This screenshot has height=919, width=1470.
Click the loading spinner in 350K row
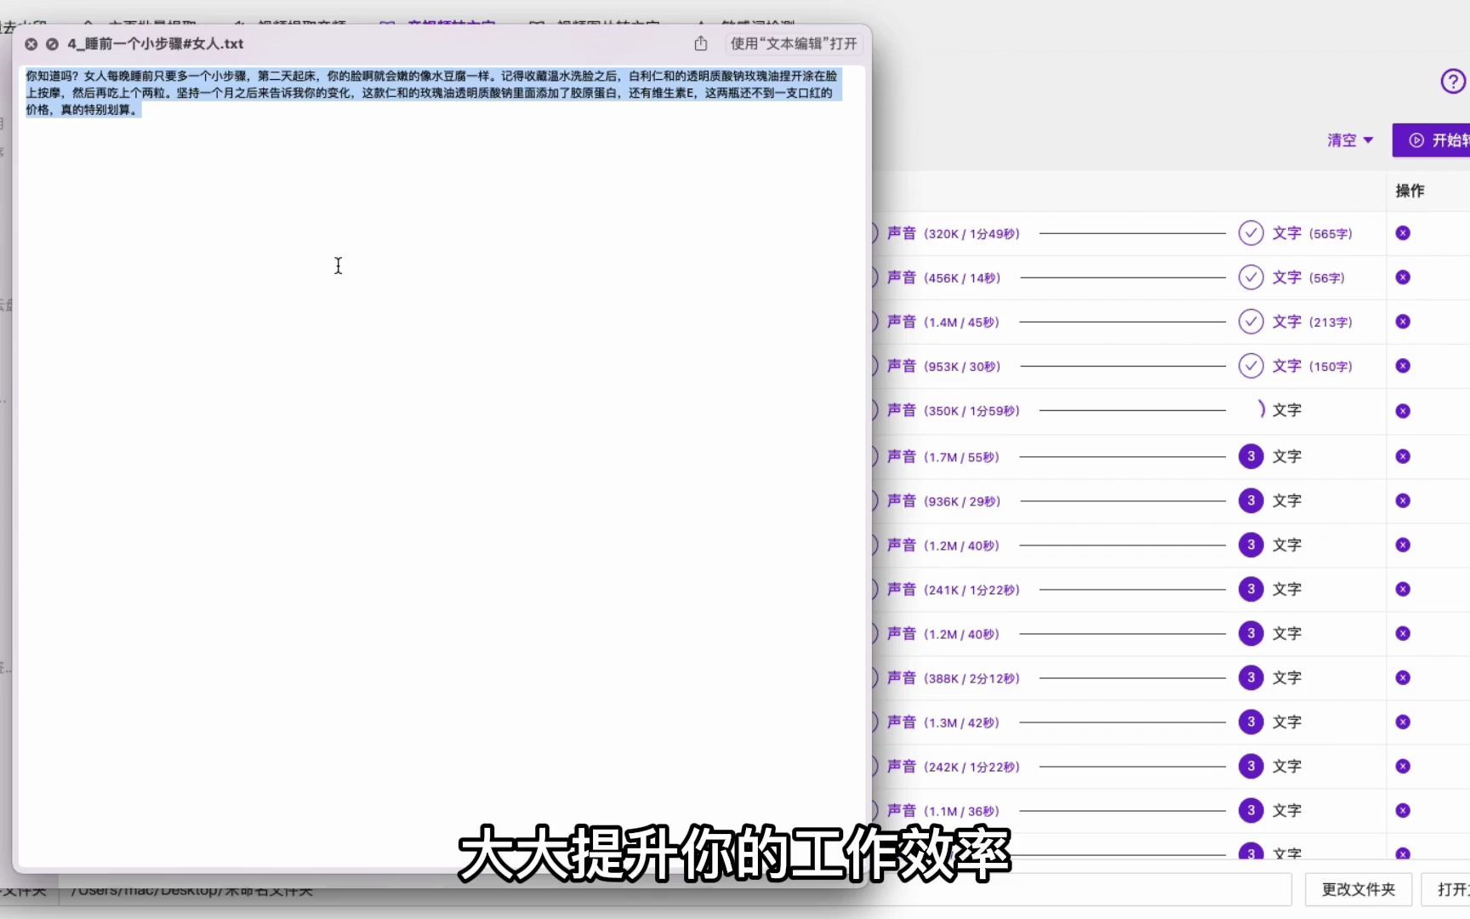(x=1260, y=410)
